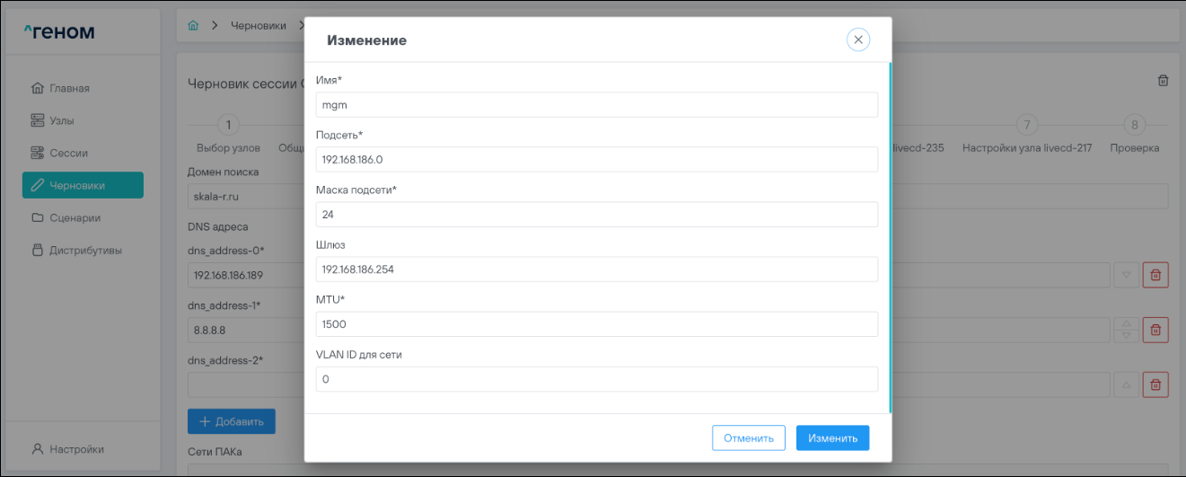The height and width of the screenshot is (477, 1186).
Task: Click the home icon in breadcrumb
Action: [193, 25]
